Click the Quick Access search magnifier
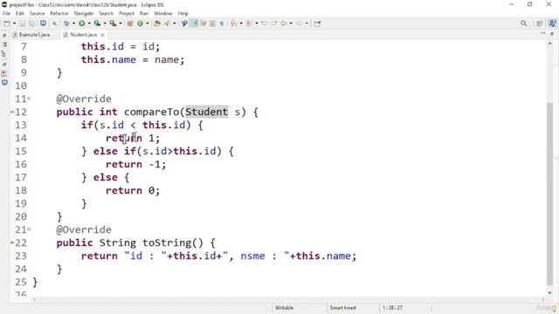 click(524, 24)
